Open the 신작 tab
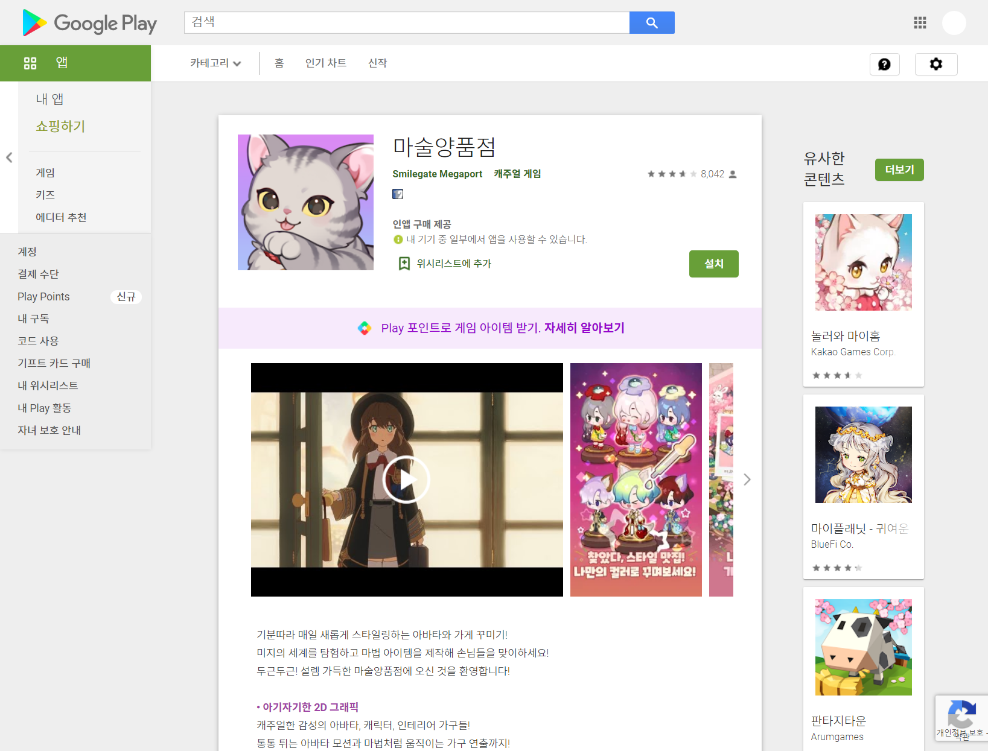 pyautogui.click(x=378, y=63)
